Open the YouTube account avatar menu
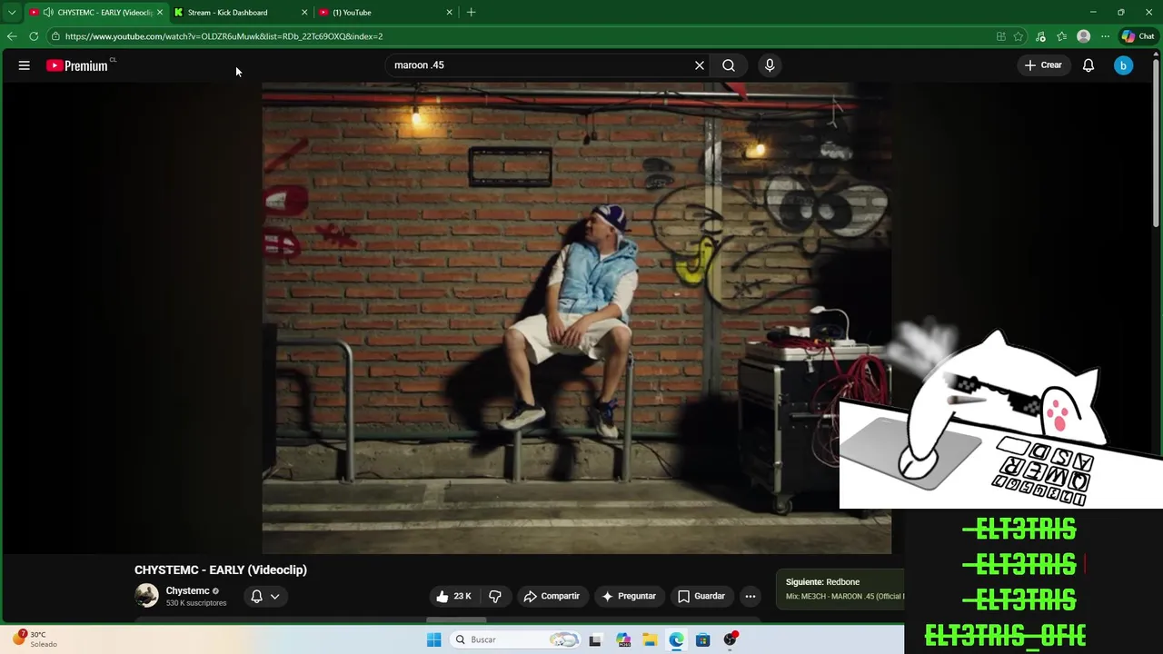Image resolution: width=1163 pixels, height=654 pixels. [x=1124, y=65]
